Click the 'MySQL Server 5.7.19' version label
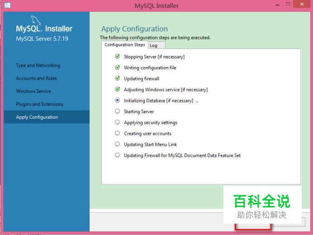 point(42,38)
